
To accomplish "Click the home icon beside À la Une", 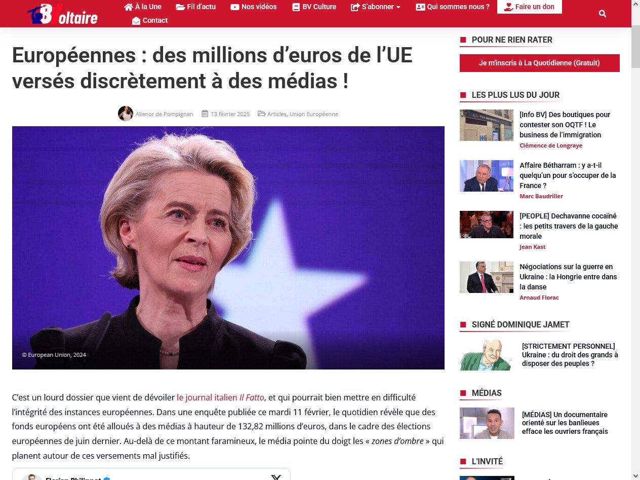I will click(129, 7).
